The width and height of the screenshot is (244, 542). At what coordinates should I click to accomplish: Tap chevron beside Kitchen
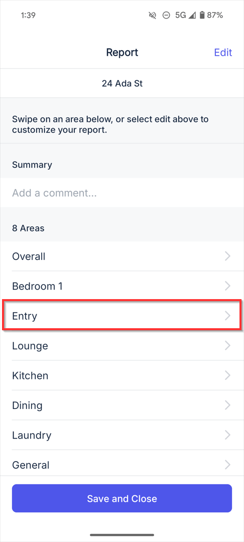(227, 375)
